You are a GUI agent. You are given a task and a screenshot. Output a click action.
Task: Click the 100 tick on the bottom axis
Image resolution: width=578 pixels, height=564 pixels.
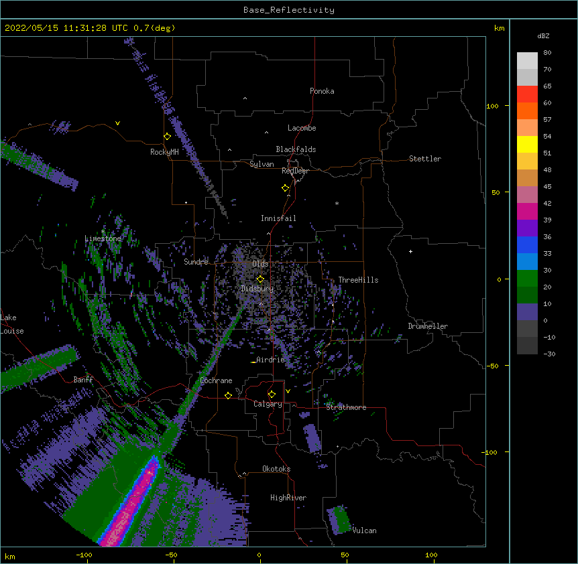coord(431,555)
